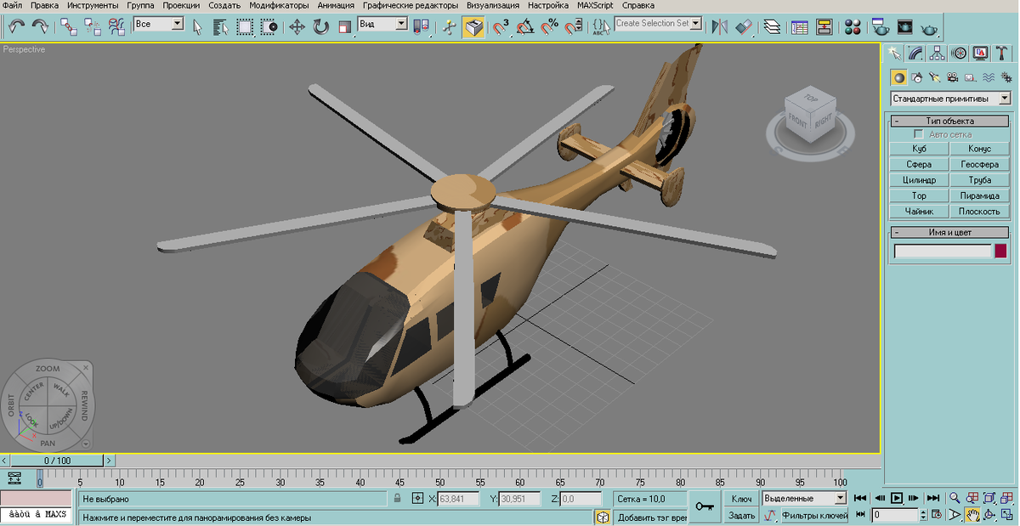Image resolution: width=1020 pixels, height=526 pixels.
Task: Click the Align tool icon
Action: (744, 26)
